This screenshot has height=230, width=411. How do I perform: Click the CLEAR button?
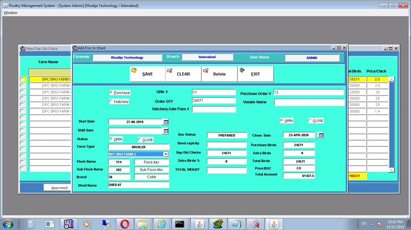coord(183,74)
